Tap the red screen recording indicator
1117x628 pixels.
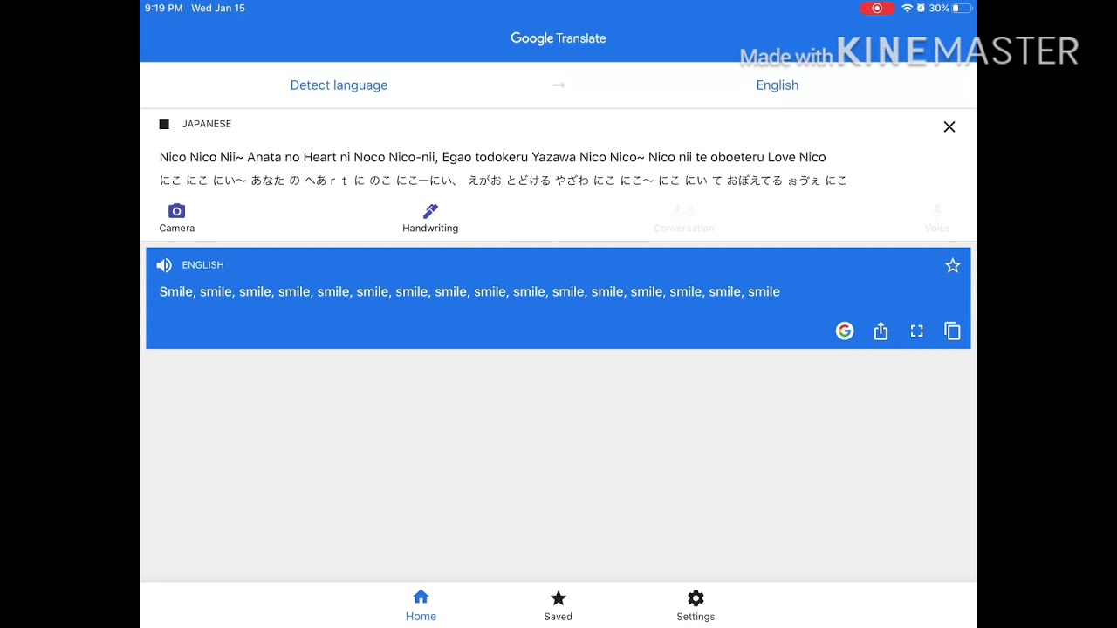877,9
